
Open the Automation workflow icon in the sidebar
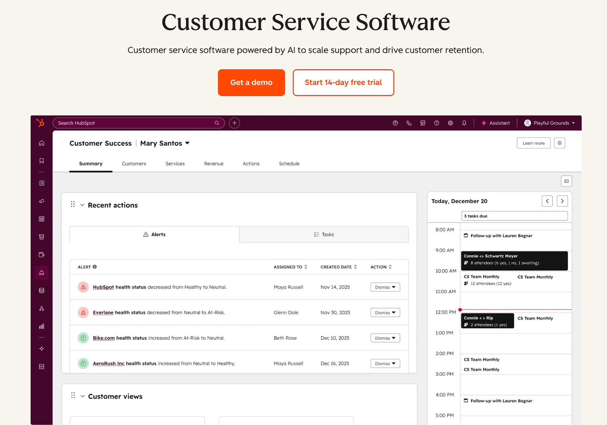point(42,309)
